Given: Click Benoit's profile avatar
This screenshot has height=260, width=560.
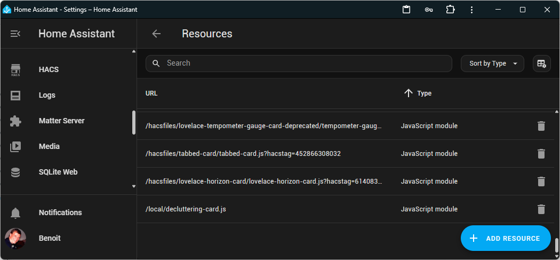Looking at the screenshot, I should point(15,239).
